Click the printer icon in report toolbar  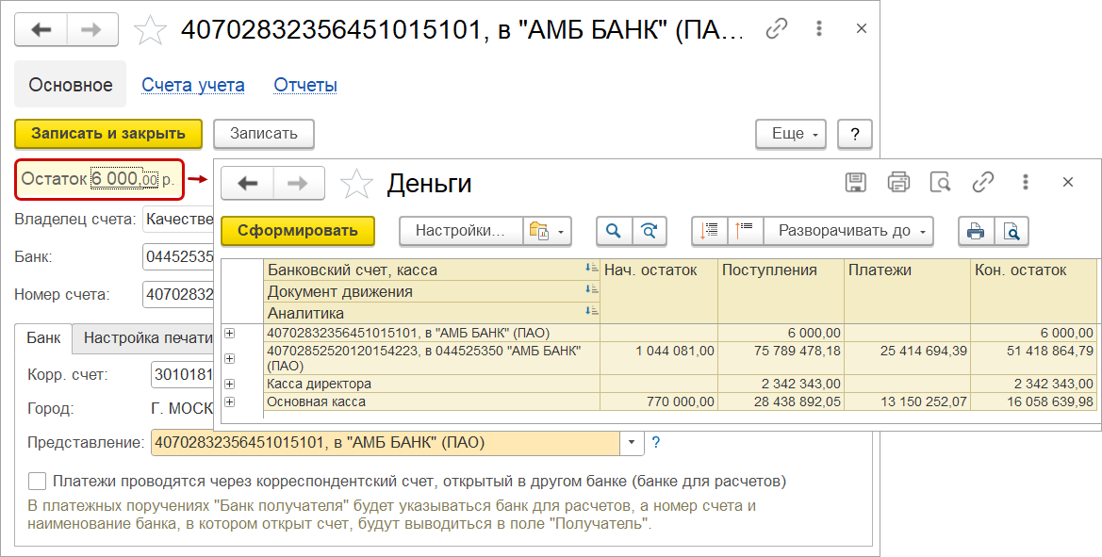(977, 231)
